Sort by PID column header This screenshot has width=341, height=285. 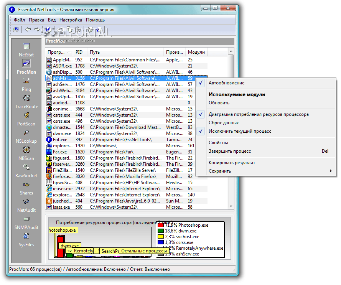[80, 52]
